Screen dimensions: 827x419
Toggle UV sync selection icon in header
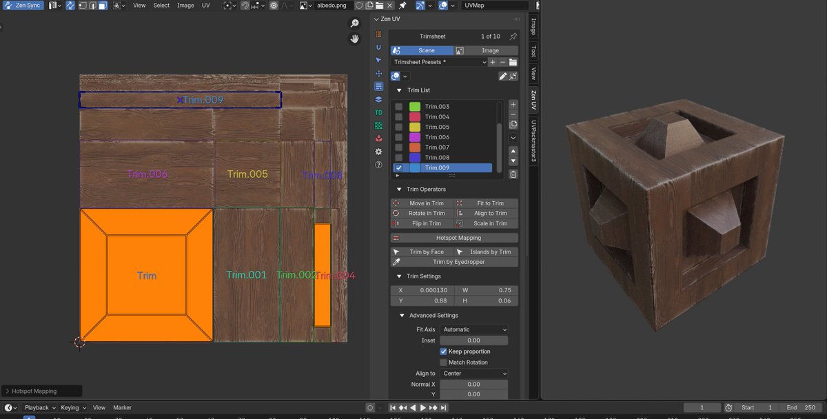tap(70, 5)
